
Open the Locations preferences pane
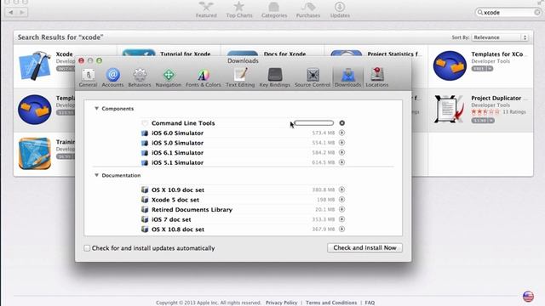click(376, 77)
